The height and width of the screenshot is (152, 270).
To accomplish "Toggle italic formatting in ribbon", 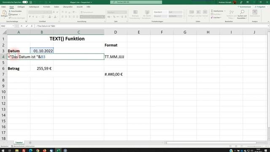I will pyautogui.click(x=33, y=17).
